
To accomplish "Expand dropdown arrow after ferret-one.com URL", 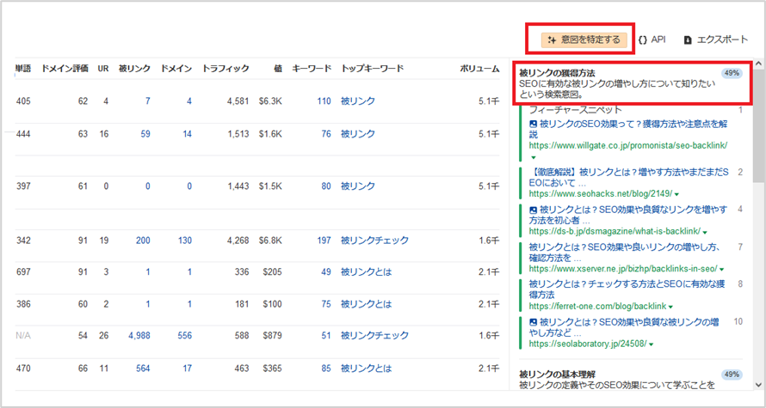I will (670, 307).
